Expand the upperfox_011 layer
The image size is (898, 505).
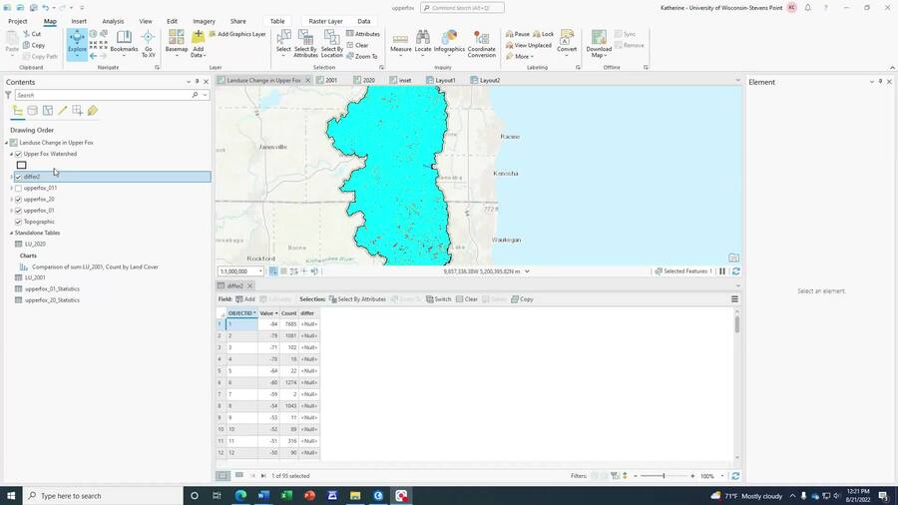[11, 188]
